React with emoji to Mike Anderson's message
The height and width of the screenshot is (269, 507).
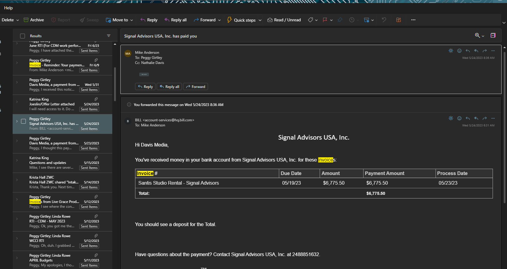[x=459, y=51]
